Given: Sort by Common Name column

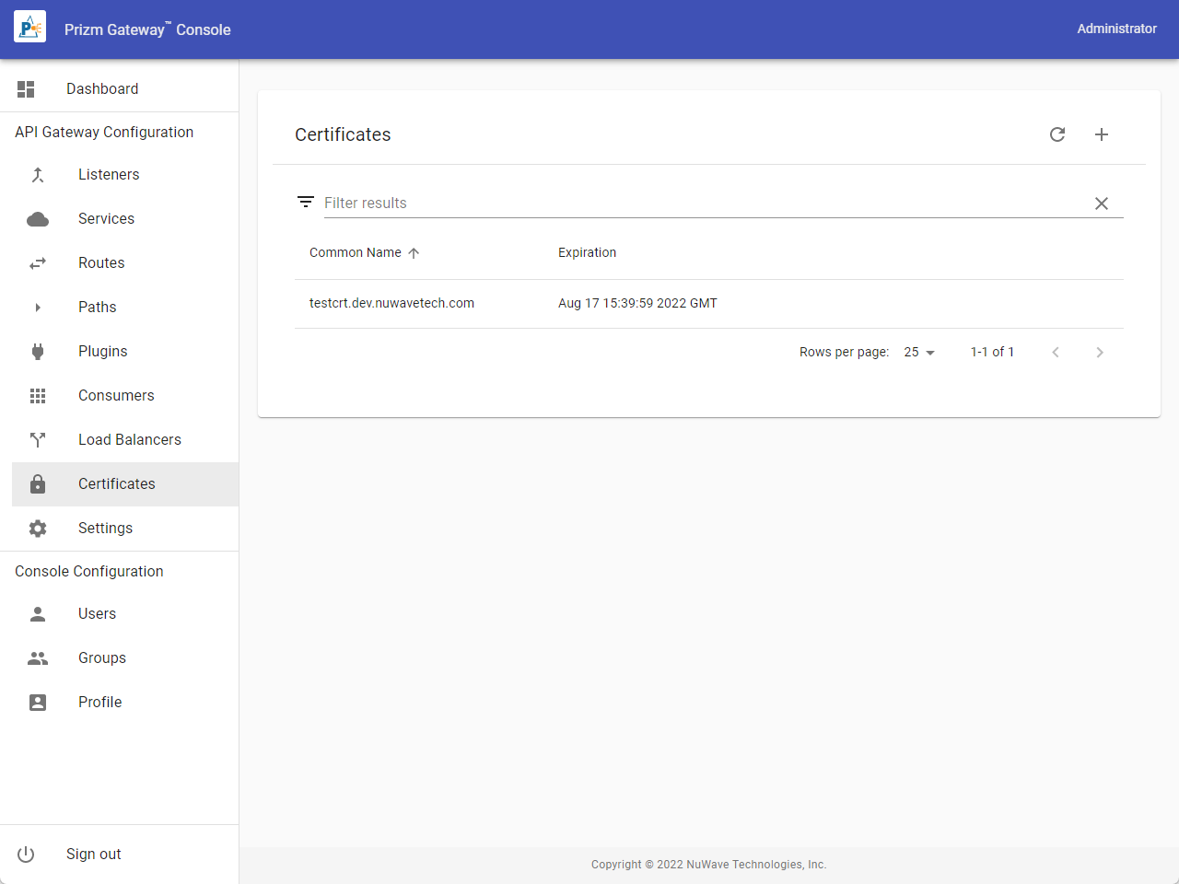Looking at the screenshot, I should coord(356,253).
